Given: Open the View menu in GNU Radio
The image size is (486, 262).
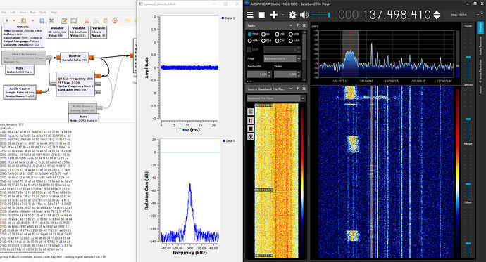Looking at the screenshot, I should [23, 13].
